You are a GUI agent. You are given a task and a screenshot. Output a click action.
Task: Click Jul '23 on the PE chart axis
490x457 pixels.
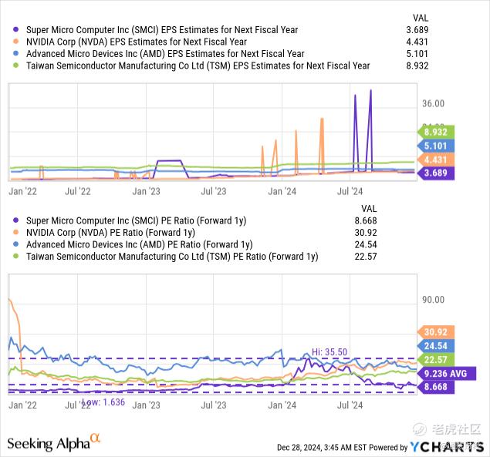tap(214, 405)
